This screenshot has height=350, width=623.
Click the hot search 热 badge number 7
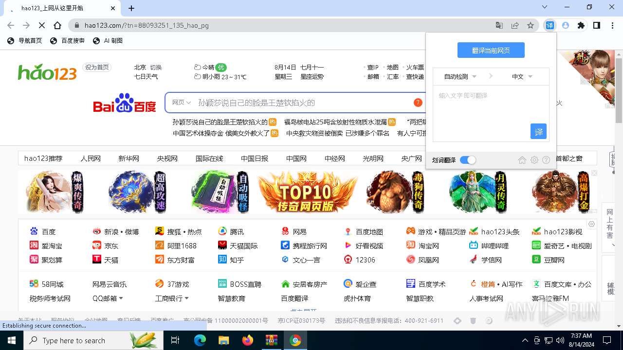pos(418,103)
